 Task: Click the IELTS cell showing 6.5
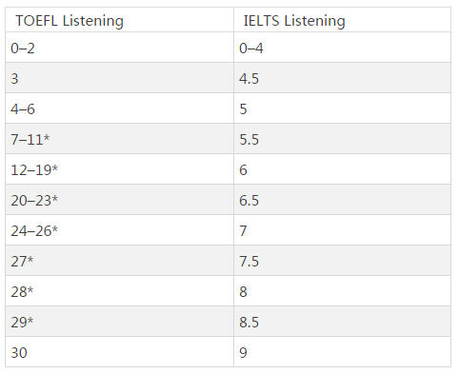coord(342,200)
